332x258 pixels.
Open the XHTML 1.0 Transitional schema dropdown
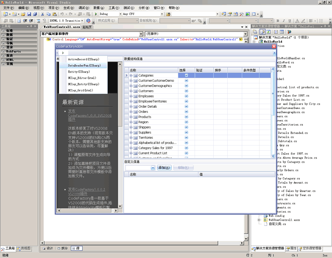[x=82, y=21]
